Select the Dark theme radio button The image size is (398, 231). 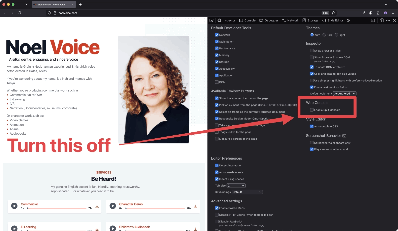point(325,35)
